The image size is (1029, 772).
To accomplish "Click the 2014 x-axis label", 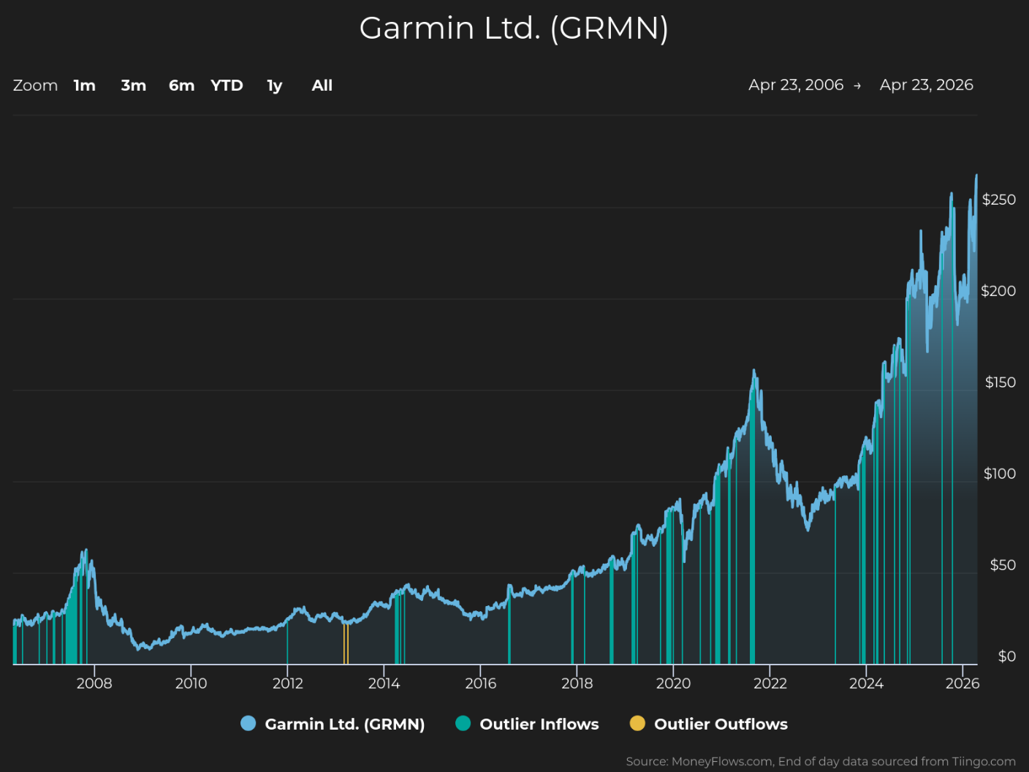I will coord(384,683).
